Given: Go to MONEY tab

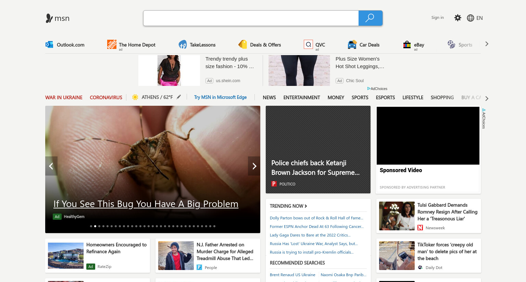Looking at the screenshot, I should click(336, 98).
